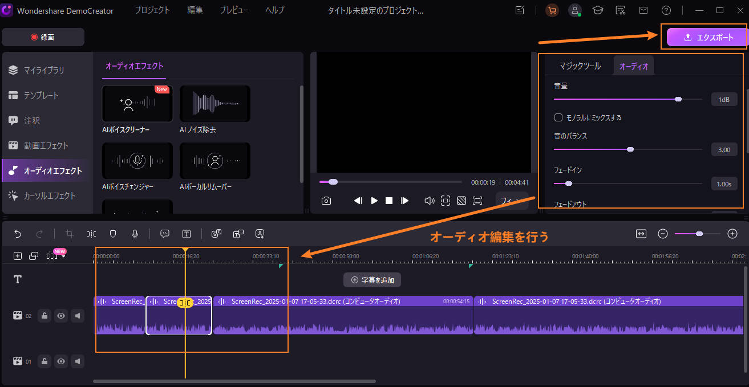Screen dimensions: 749x387
Task: Undo the last action
Action: pyautogui.click(x=18, y=234)
